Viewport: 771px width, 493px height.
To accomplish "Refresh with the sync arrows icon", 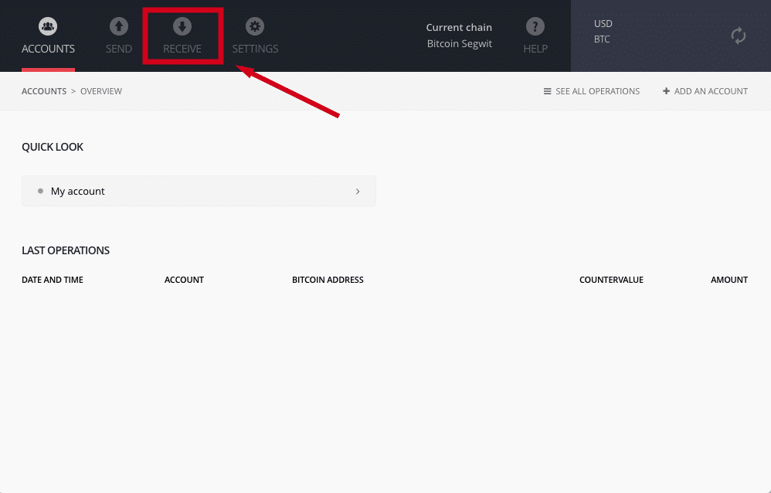I will (x=738, y=36).
